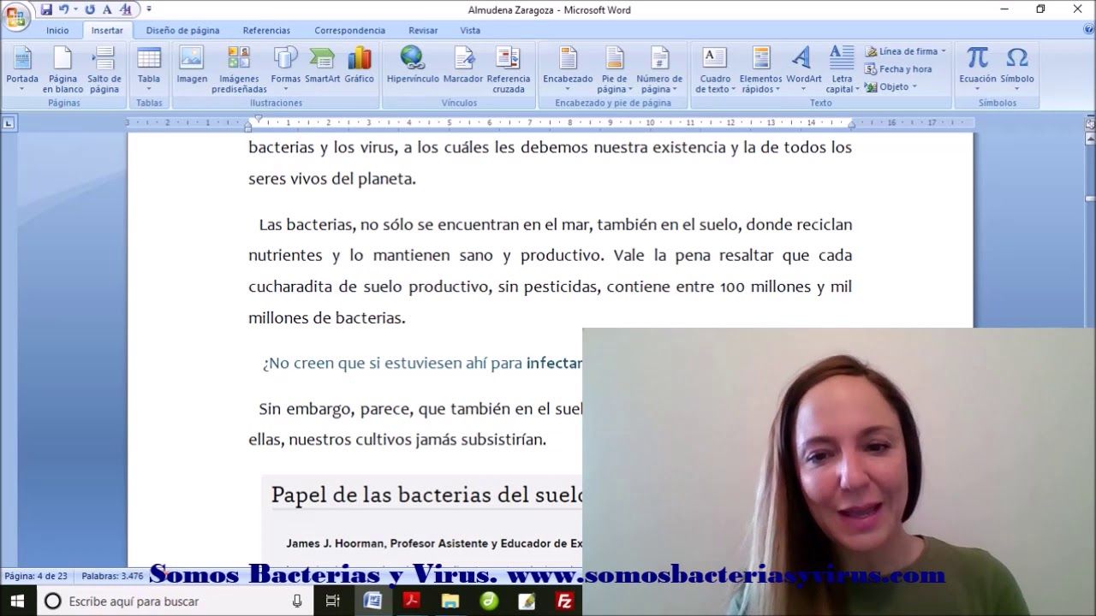This screenshot has height=616, width=1096.
Task: Open the Objeto dropdown arrow
Action: [914, 86]
